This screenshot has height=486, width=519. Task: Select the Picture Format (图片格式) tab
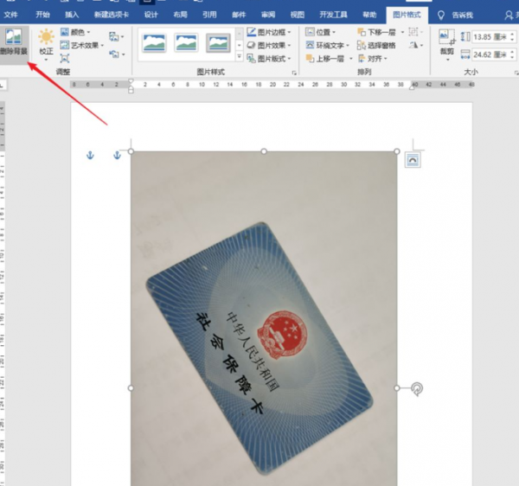tap(407, 16)
